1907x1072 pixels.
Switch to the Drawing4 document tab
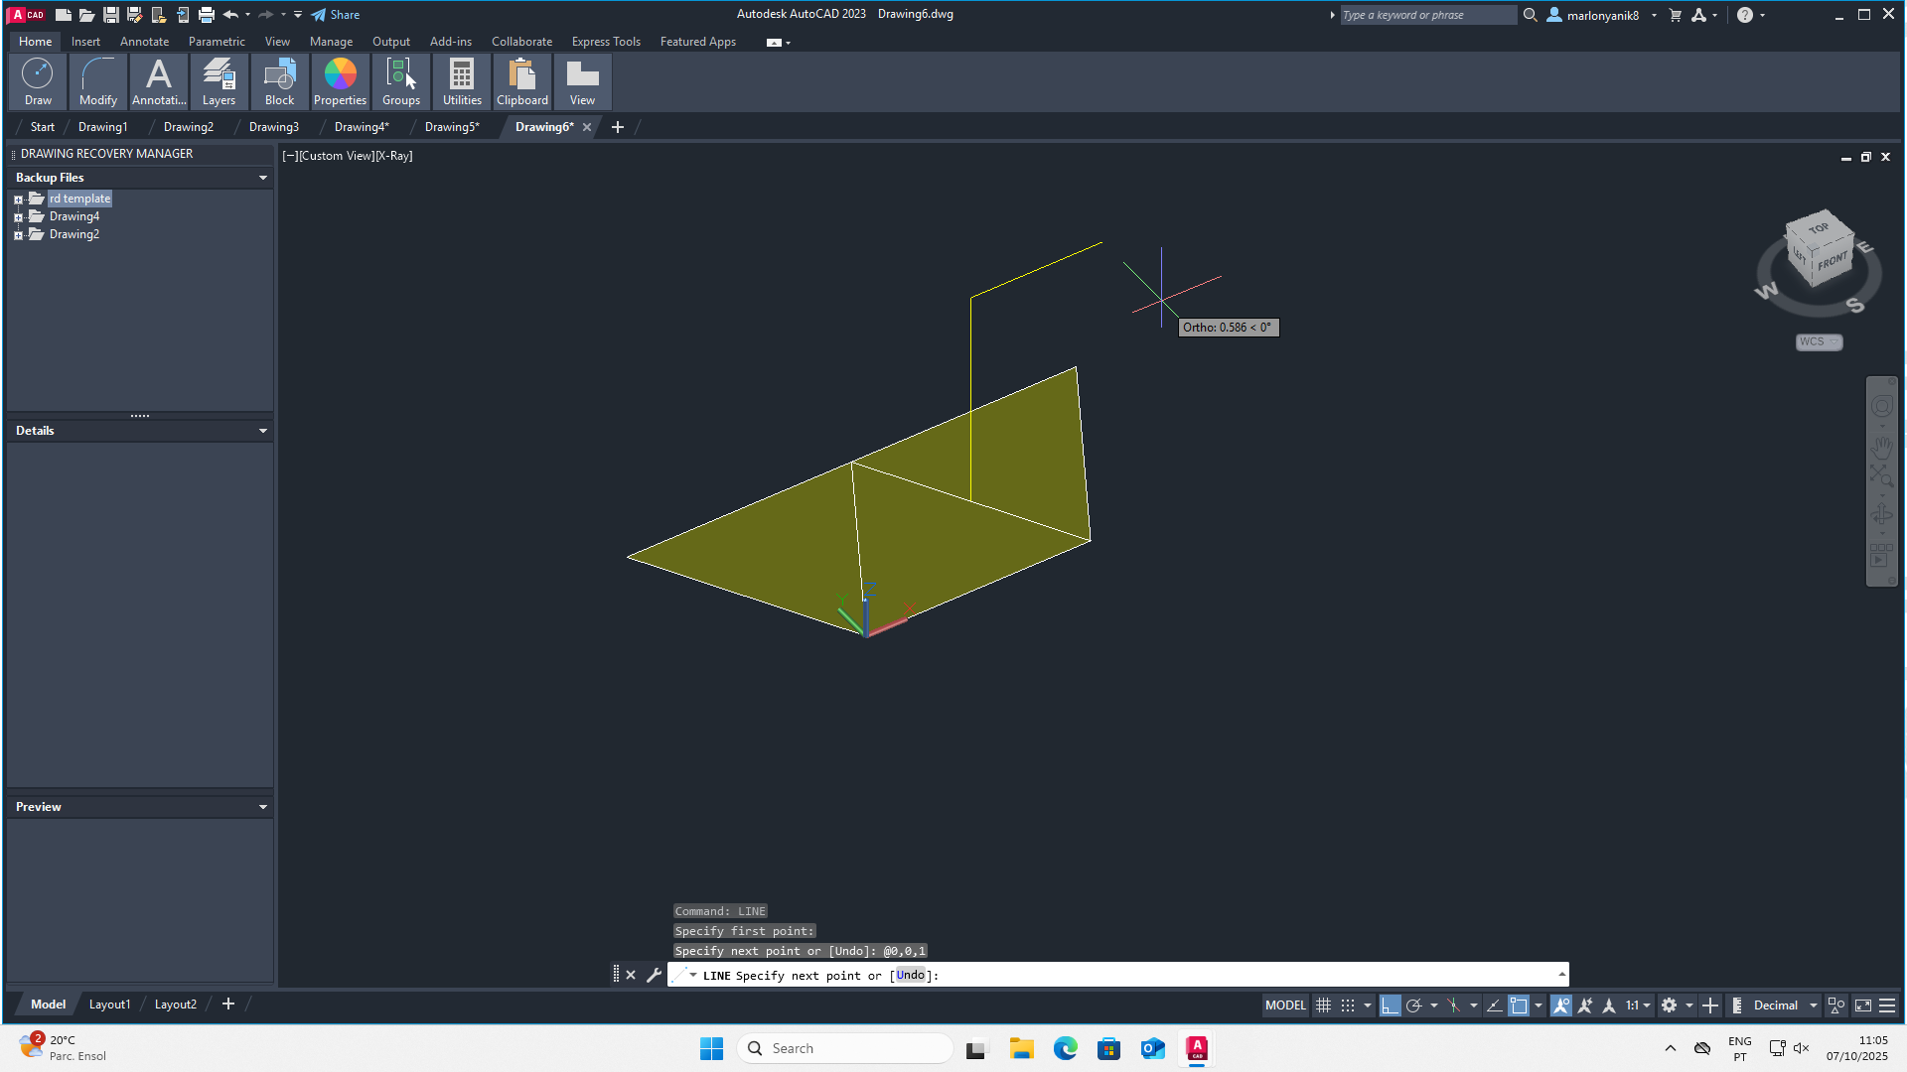(361, 127)
